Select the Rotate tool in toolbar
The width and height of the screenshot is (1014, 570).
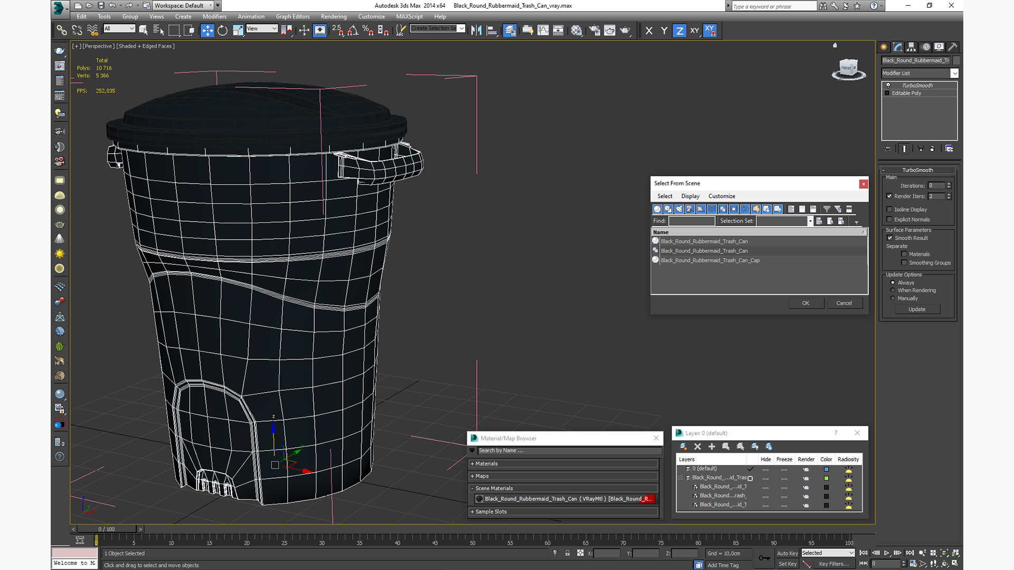point(222,31)
